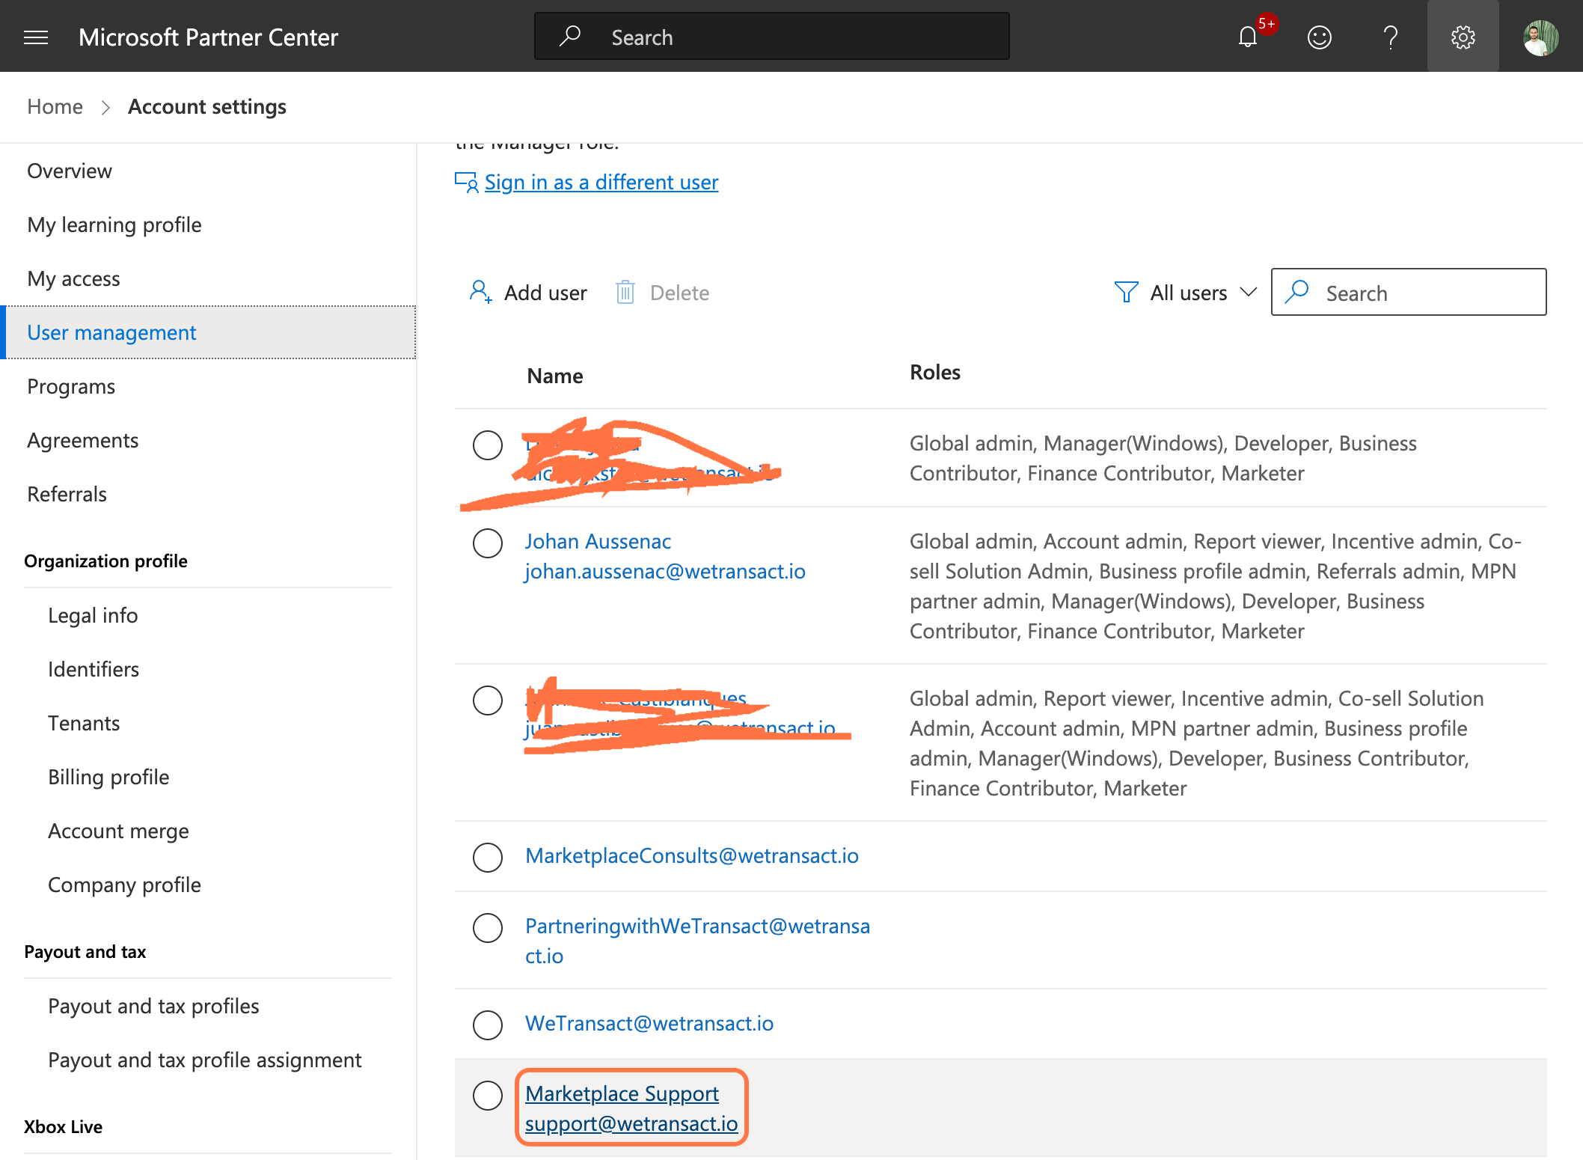
Task: Open the user profile avatar
Action: click(x=1541, y=37)
